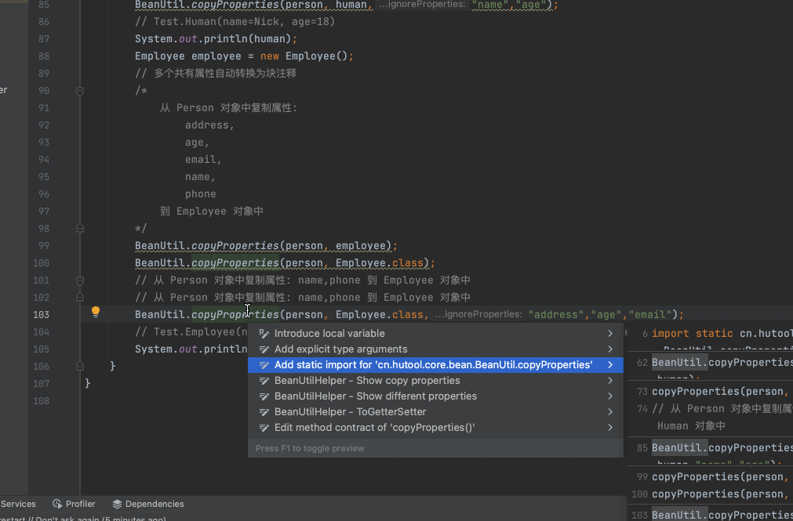Click 'System.out.println(human);' on line 87
793x521 pixels.
coord(216,39)
